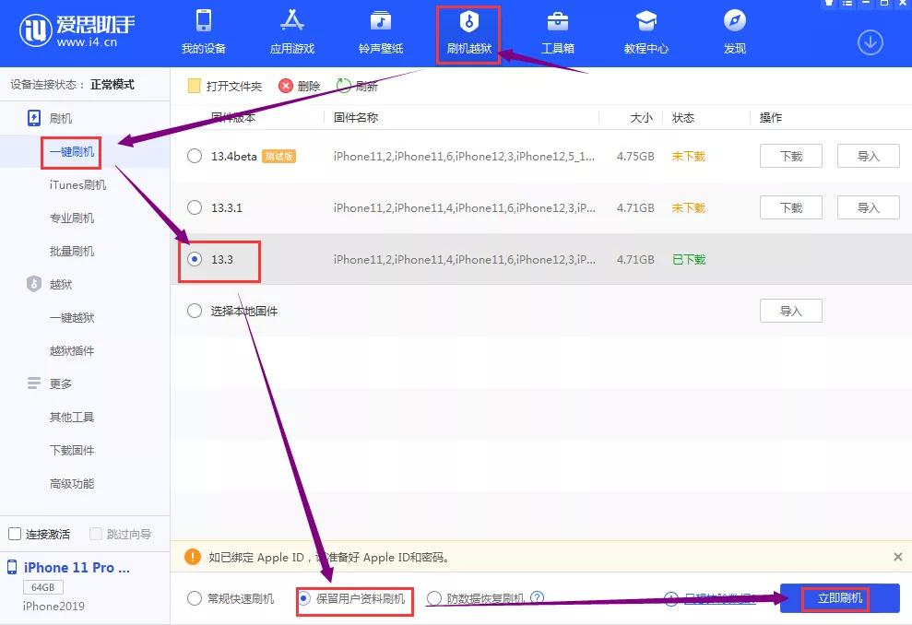Screen dimensions: 912x625
Task: Select the 13.4beta firmware radio button
Action: [195, 156]
